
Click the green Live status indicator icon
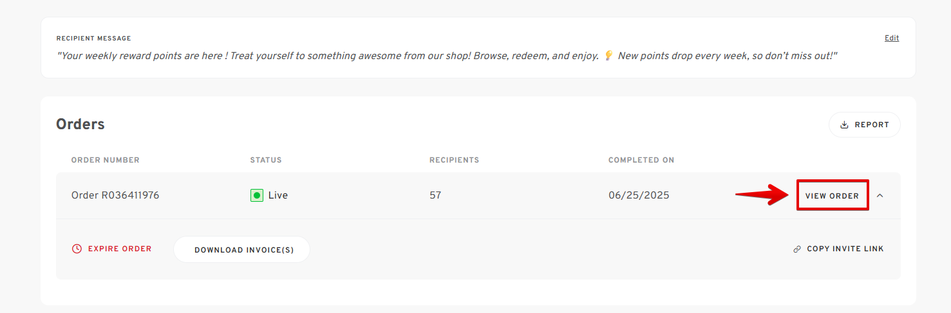257,195
